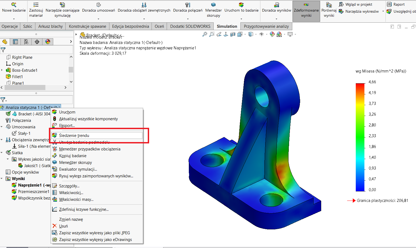Select the Stały-1 fixture item
Viewport: 416px width, 248px height.
tap(21, 133)
